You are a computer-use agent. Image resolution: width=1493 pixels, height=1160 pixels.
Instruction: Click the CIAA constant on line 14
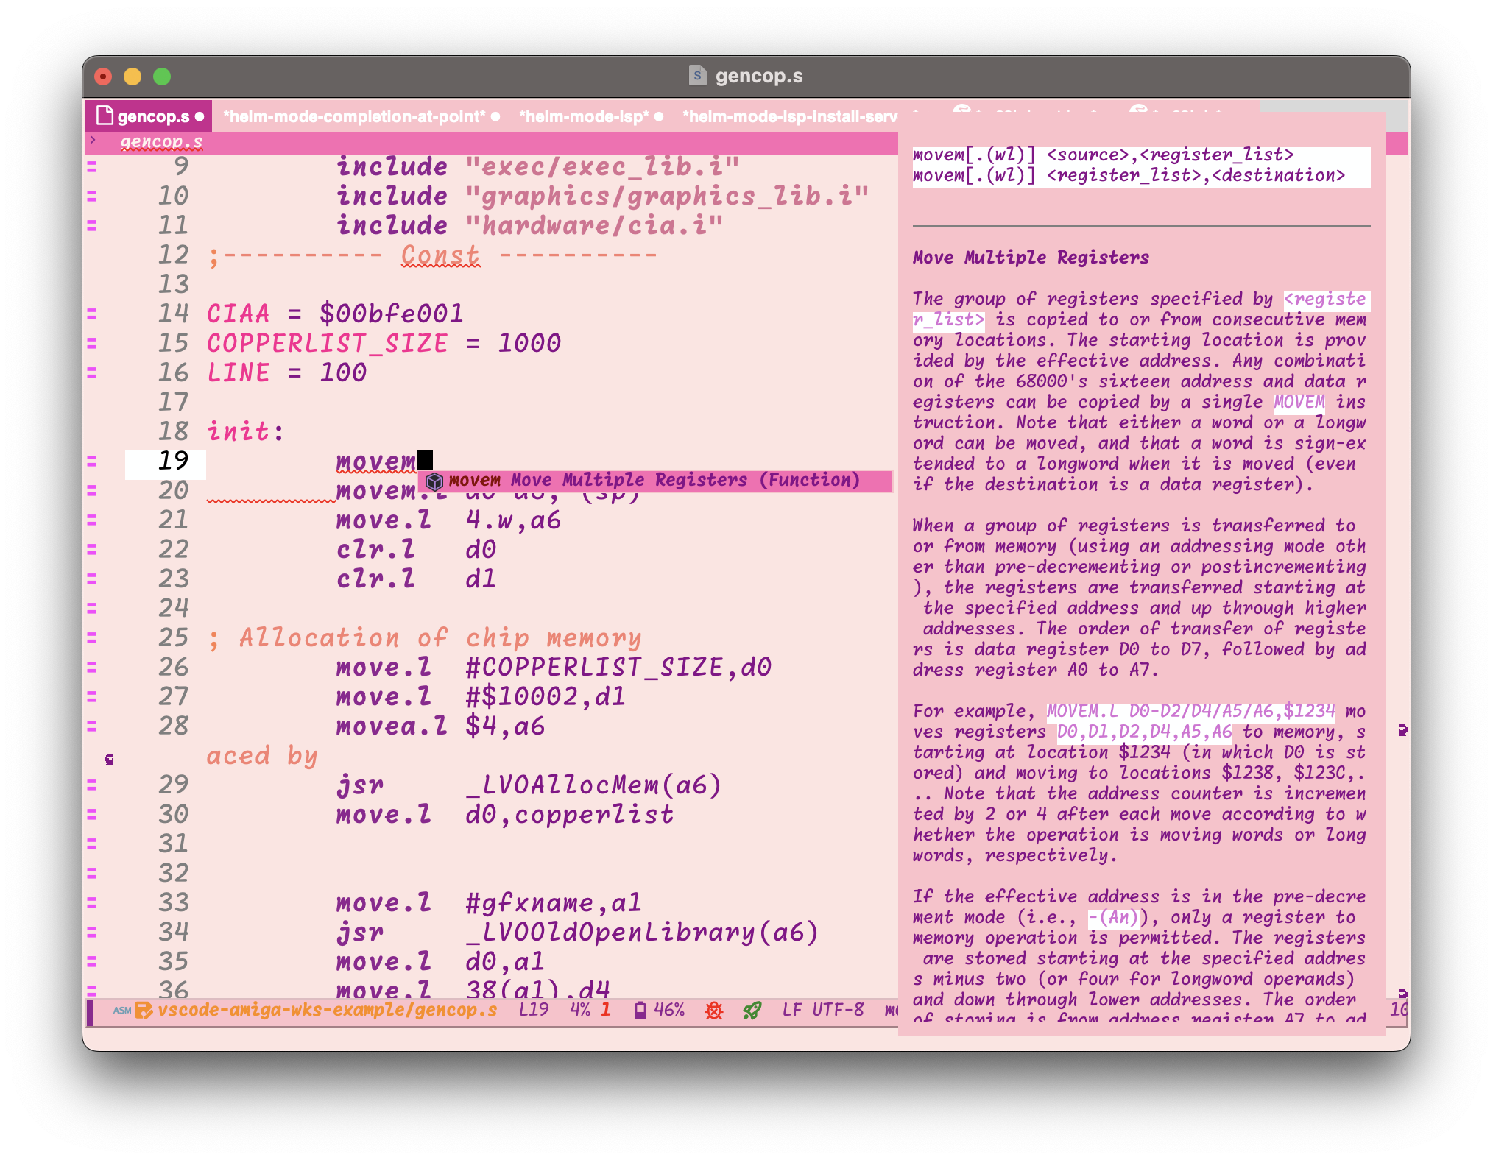[238, 314]
